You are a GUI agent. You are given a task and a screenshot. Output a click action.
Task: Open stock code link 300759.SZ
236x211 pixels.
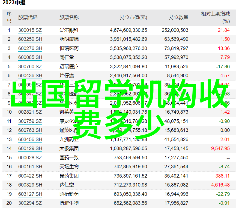coord(30,121)
